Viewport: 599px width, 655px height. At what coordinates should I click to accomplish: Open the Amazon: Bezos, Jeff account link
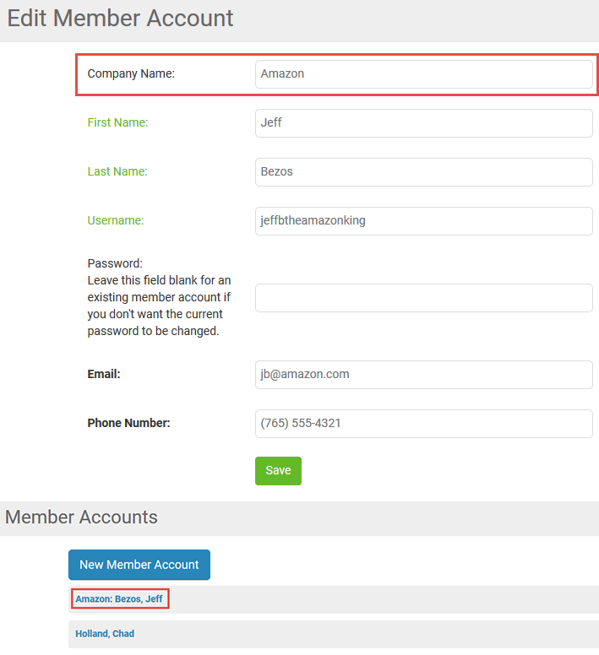pyautogui.click(x=119, y=599)
